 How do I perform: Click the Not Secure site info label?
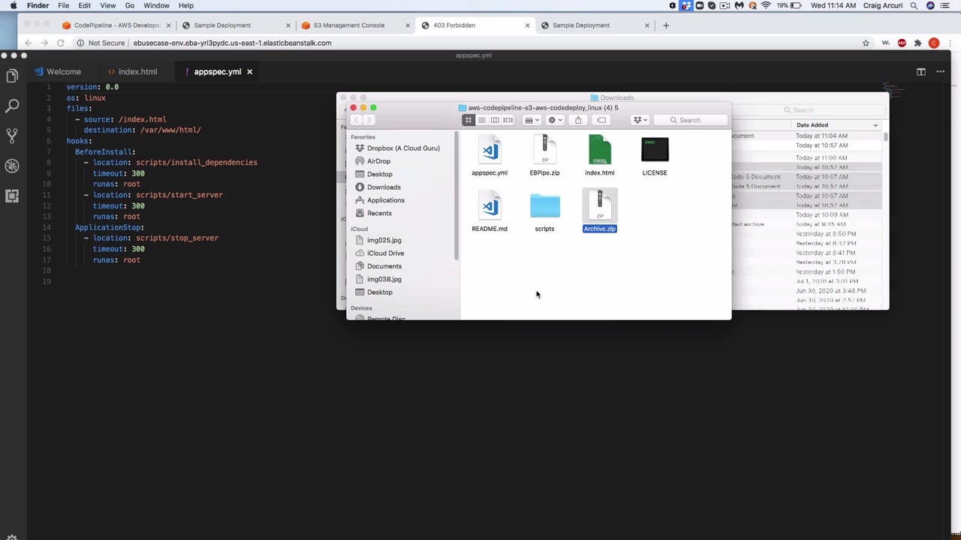[100, 43]
